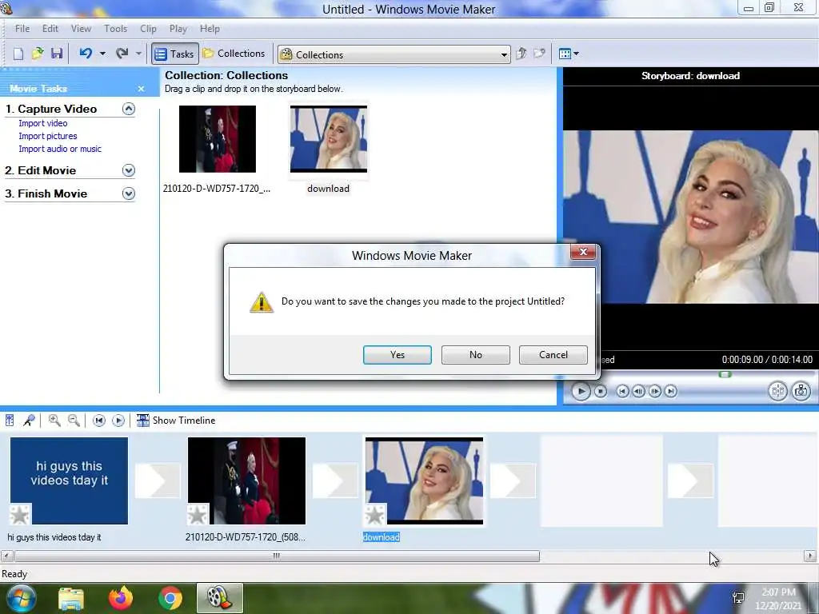The width and height of the screenshot is (819, 614).
Task: Open Firefox from the taskbar
Action: coord(121,598)
